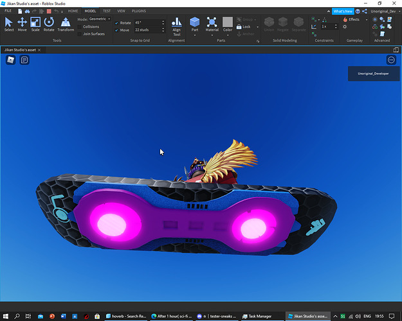Click the new file icon in quick access bar

[20, 11]
